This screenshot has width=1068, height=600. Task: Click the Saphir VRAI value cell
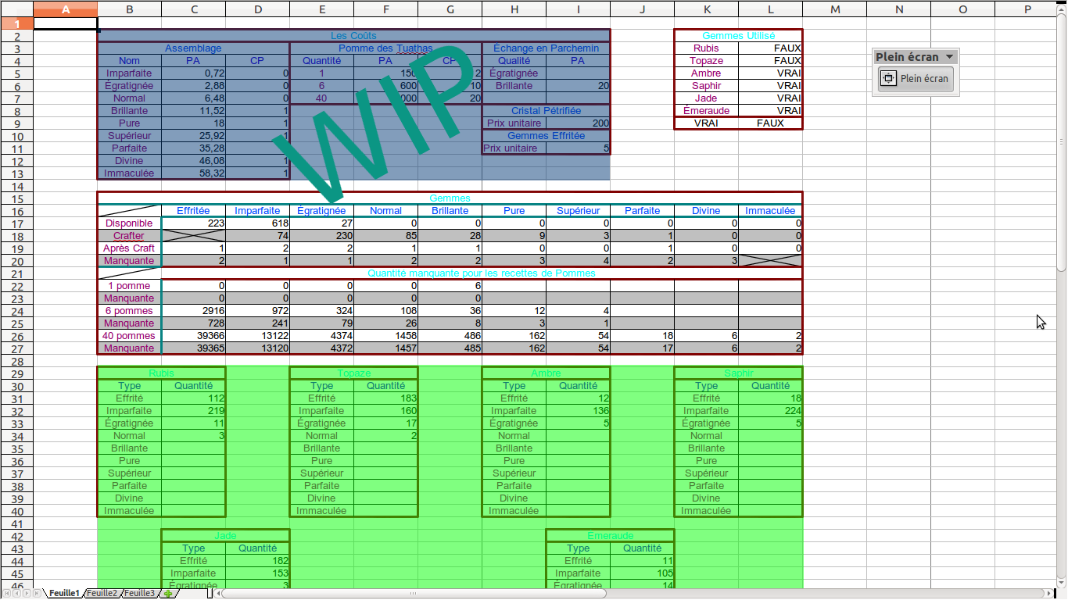tap(770, 86)
